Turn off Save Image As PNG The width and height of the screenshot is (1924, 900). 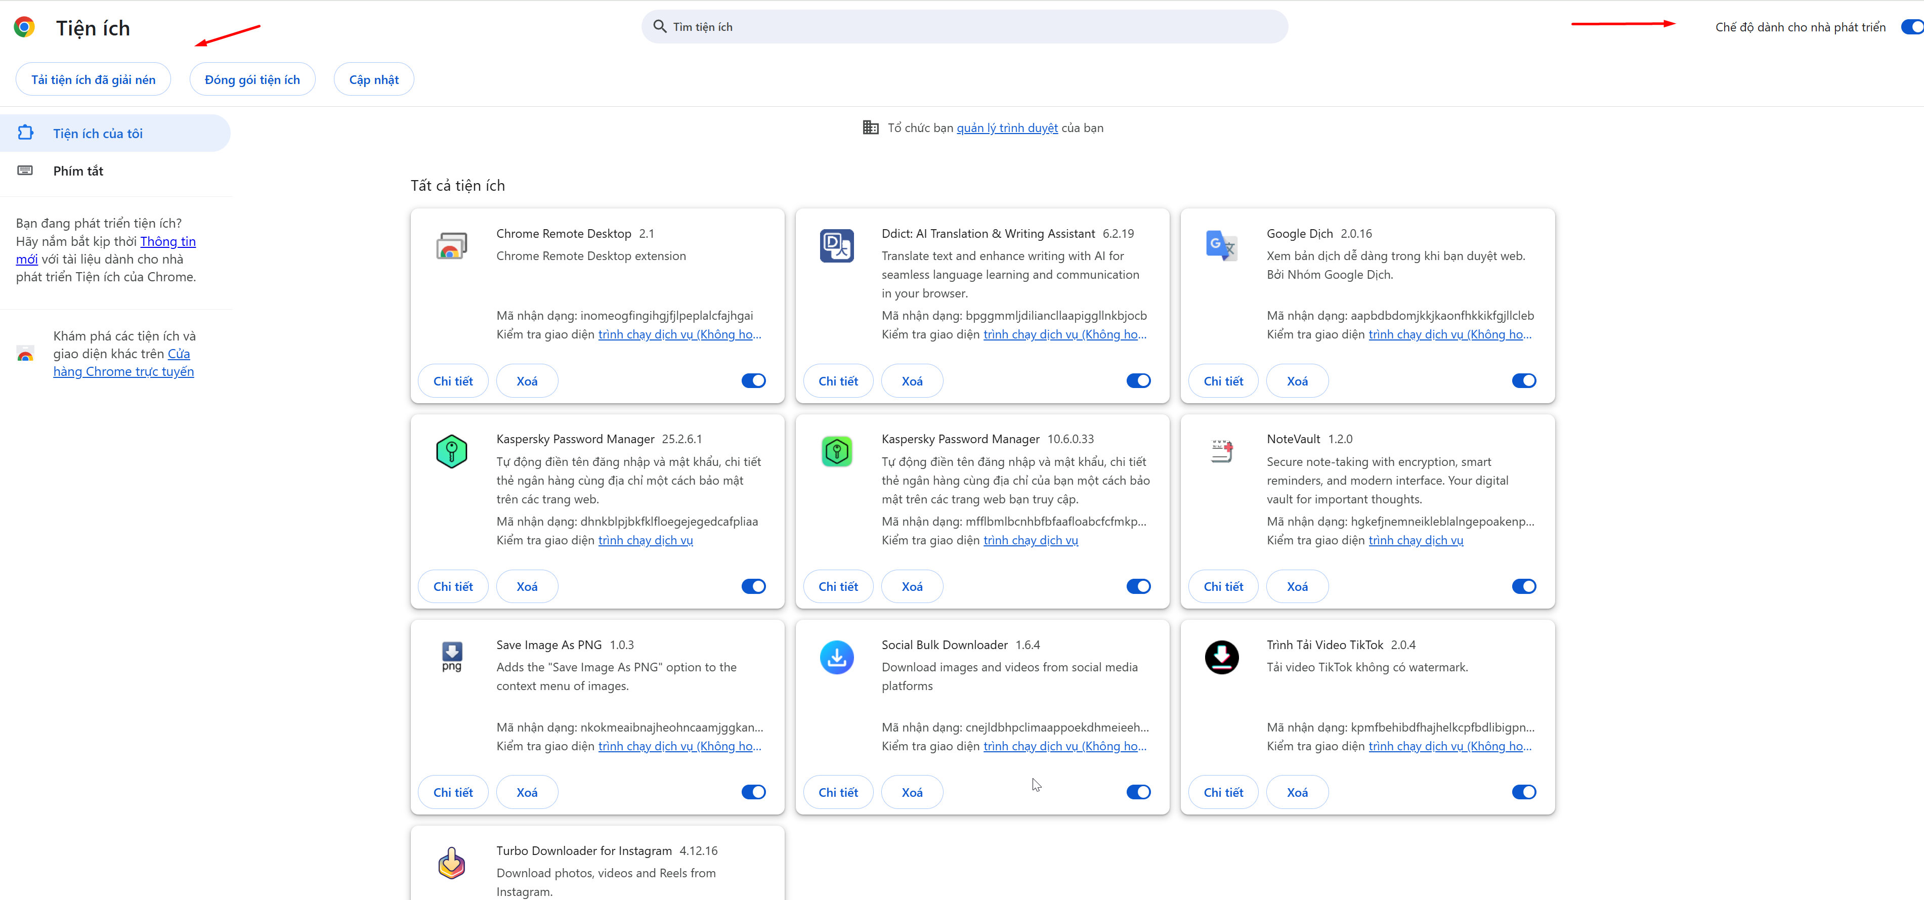click(754, 792)
